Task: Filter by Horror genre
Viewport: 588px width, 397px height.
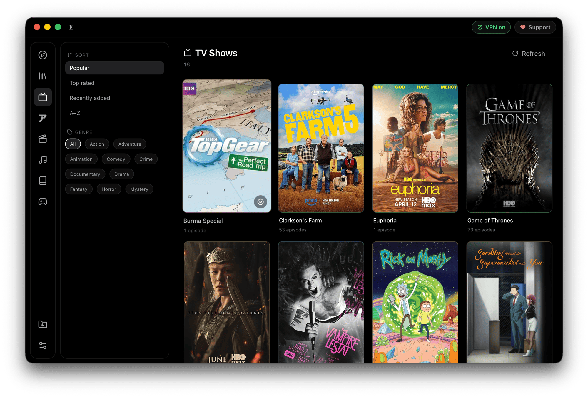Action: 109,189
